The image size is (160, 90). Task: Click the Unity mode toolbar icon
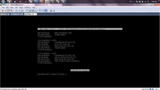[36, 11]
